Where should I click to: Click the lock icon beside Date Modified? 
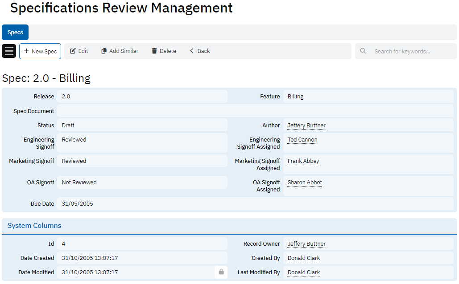point(221,272)
